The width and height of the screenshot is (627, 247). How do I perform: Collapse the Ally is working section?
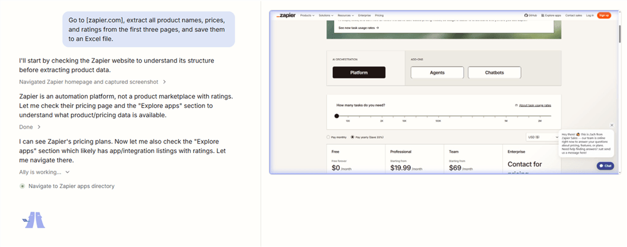(45, 172)
